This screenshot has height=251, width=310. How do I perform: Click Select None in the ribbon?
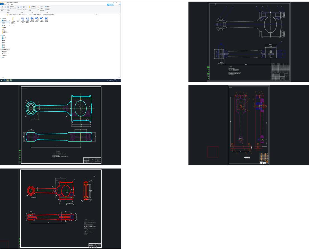(x=47, y=8)
